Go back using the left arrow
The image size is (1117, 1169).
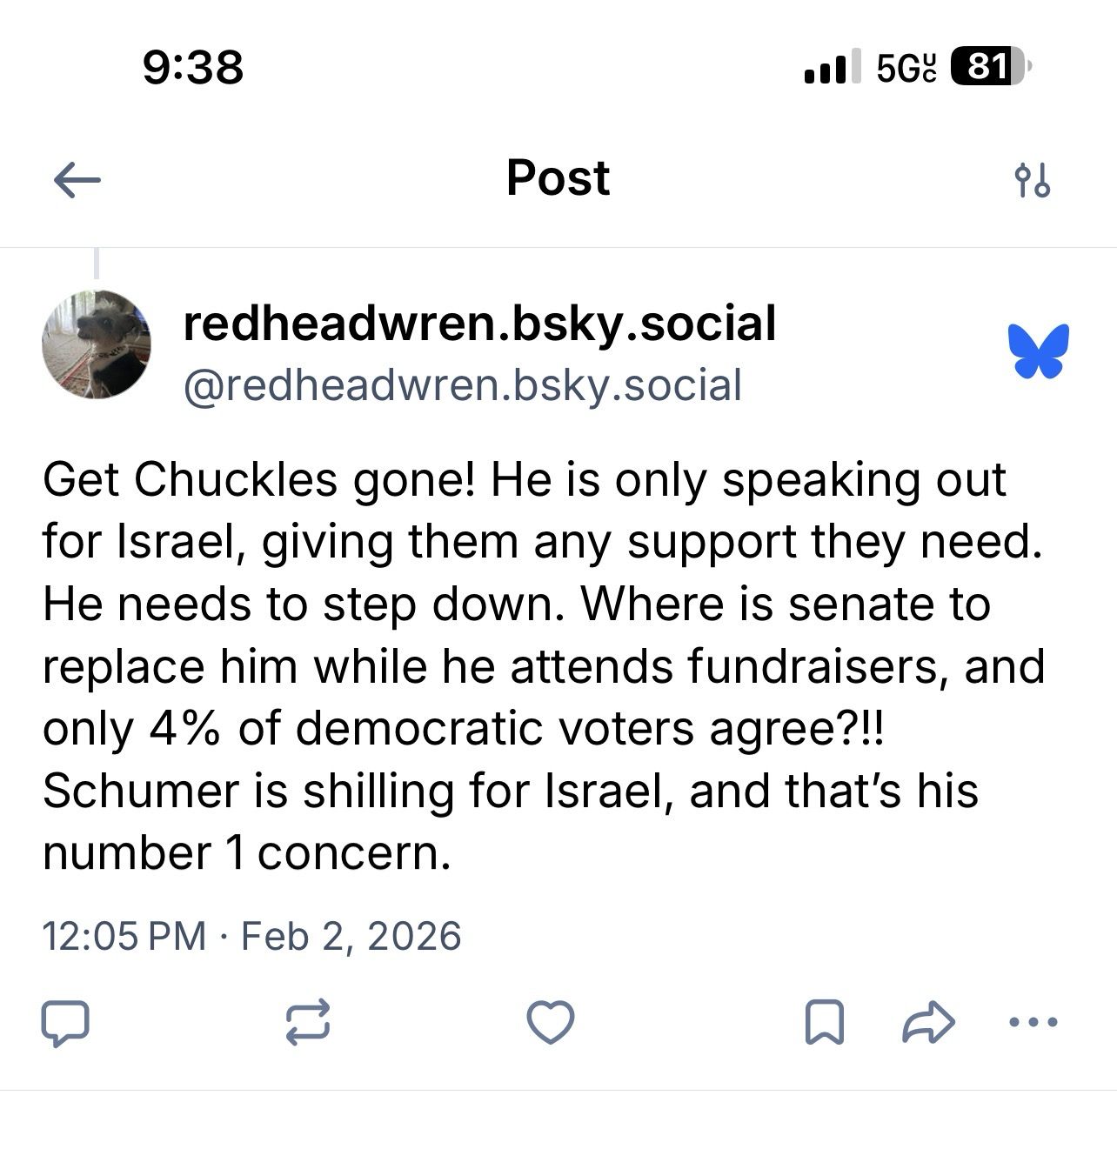[x=77, y=181]
